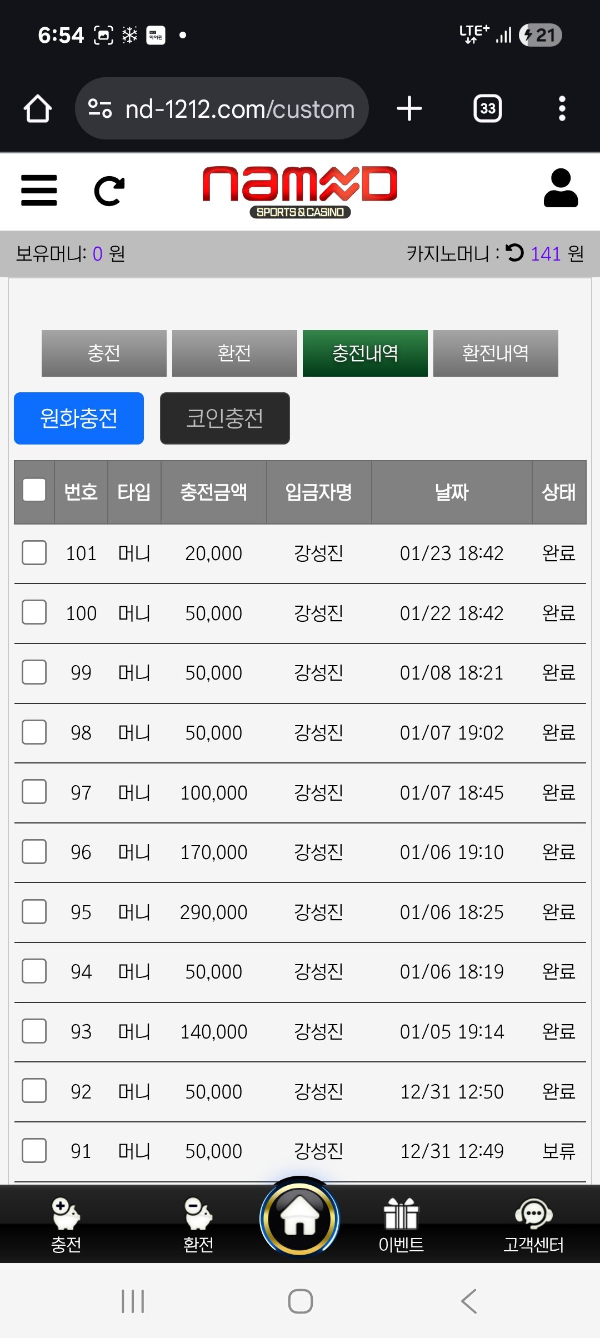Image resolution: width=600 pixels, height=1338 pixels.
Task: Toggle the select-all header checkbox
Action: (x=34, y=491)
